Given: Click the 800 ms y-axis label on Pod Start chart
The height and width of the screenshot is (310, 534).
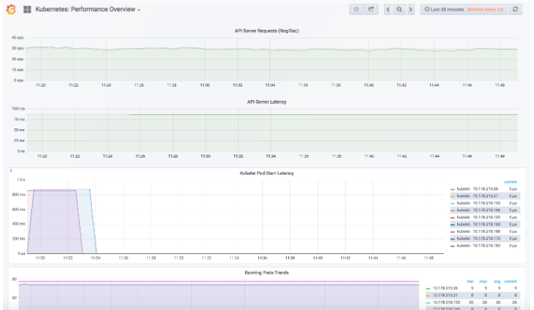Looking at the screenshot, I should pos(19,194).
